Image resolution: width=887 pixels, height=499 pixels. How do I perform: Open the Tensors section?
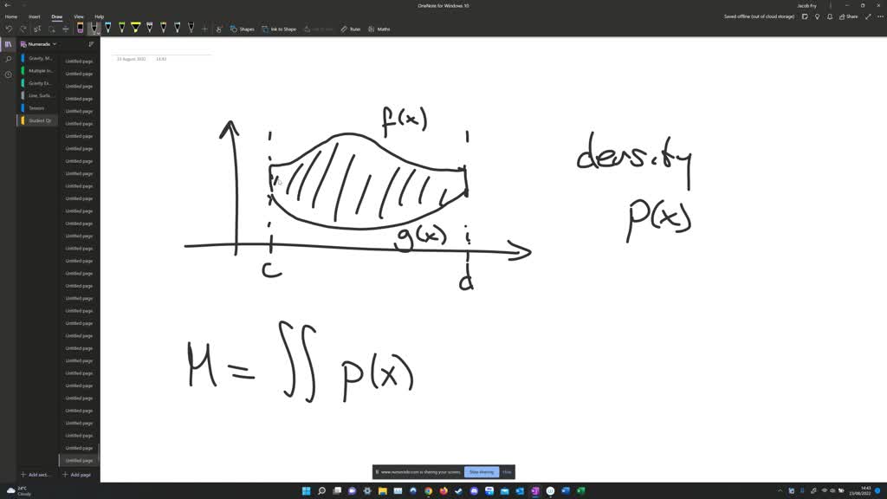tap(38, 108)
